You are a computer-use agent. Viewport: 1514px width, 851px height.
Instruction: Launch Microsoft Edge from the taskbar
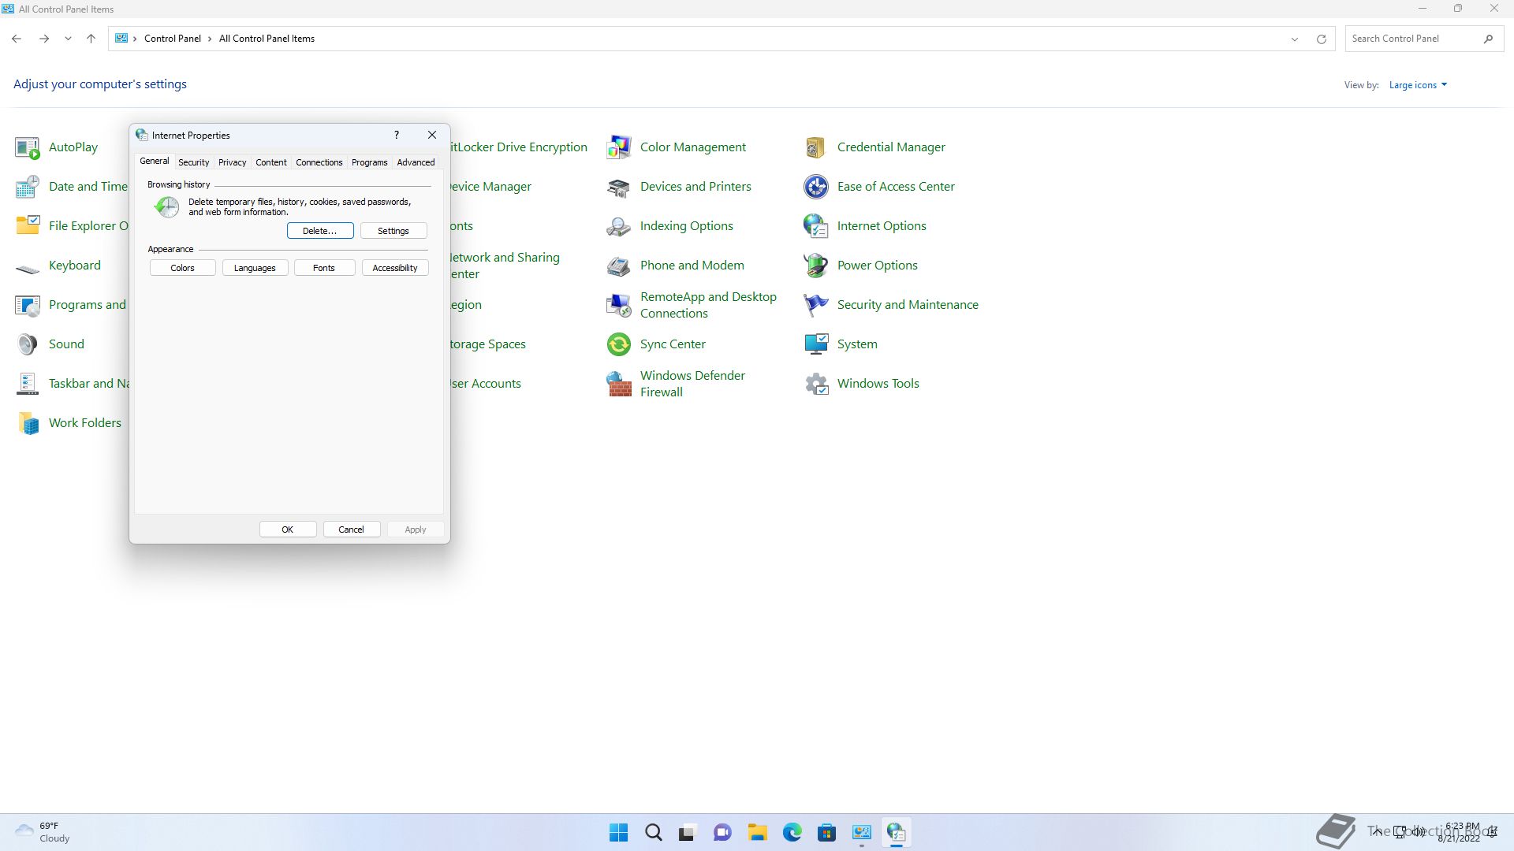[792, 833]
